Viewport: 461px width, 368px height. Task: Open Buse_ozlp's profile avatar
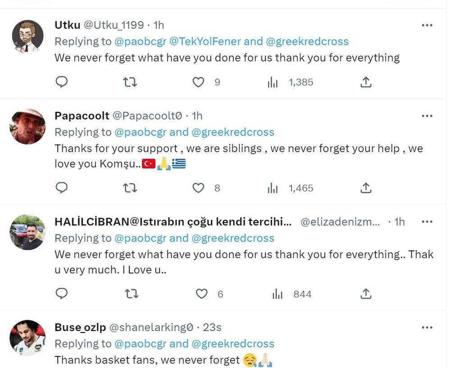click(x=27, y=338)
